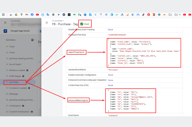The width and height of the screenshot is (192, 127).
Task: Select event 89 Message
Action: click(12, 94)
